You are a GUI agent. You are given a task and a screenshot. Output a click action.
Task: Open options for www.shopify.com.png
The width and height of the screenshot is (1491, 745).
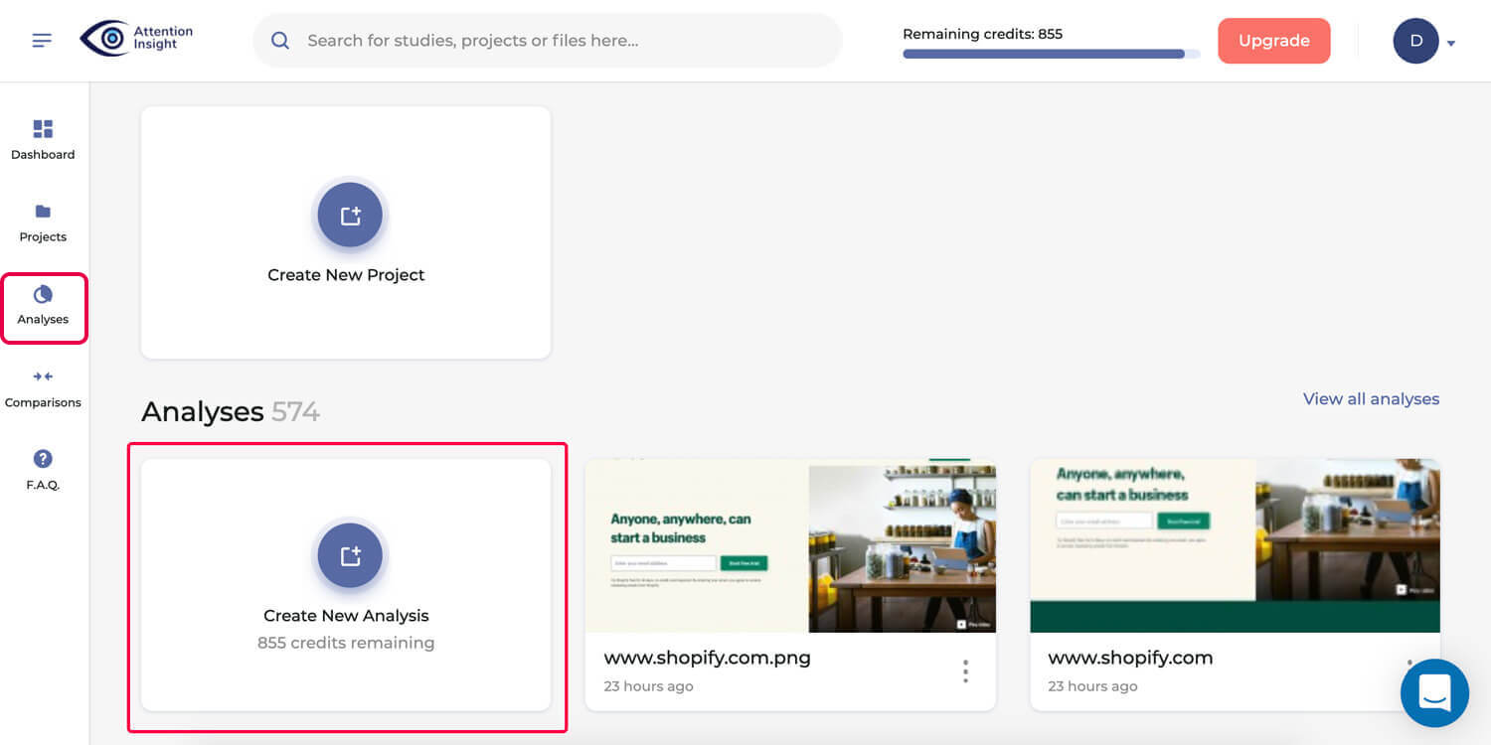pos(965,671)
